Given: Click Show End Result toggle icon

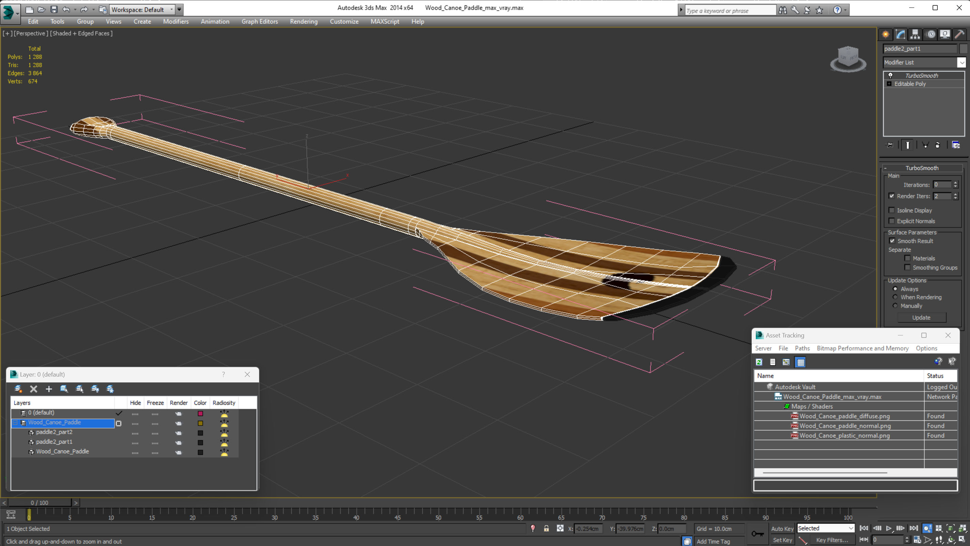Looking at the screenshot, I should (907, 145).
